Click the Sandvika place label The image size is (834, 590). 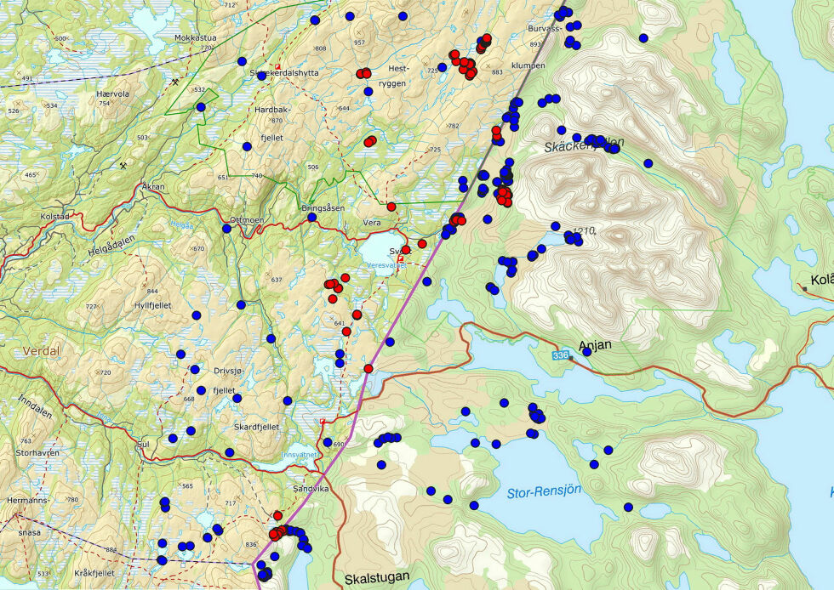pos(311,488)
